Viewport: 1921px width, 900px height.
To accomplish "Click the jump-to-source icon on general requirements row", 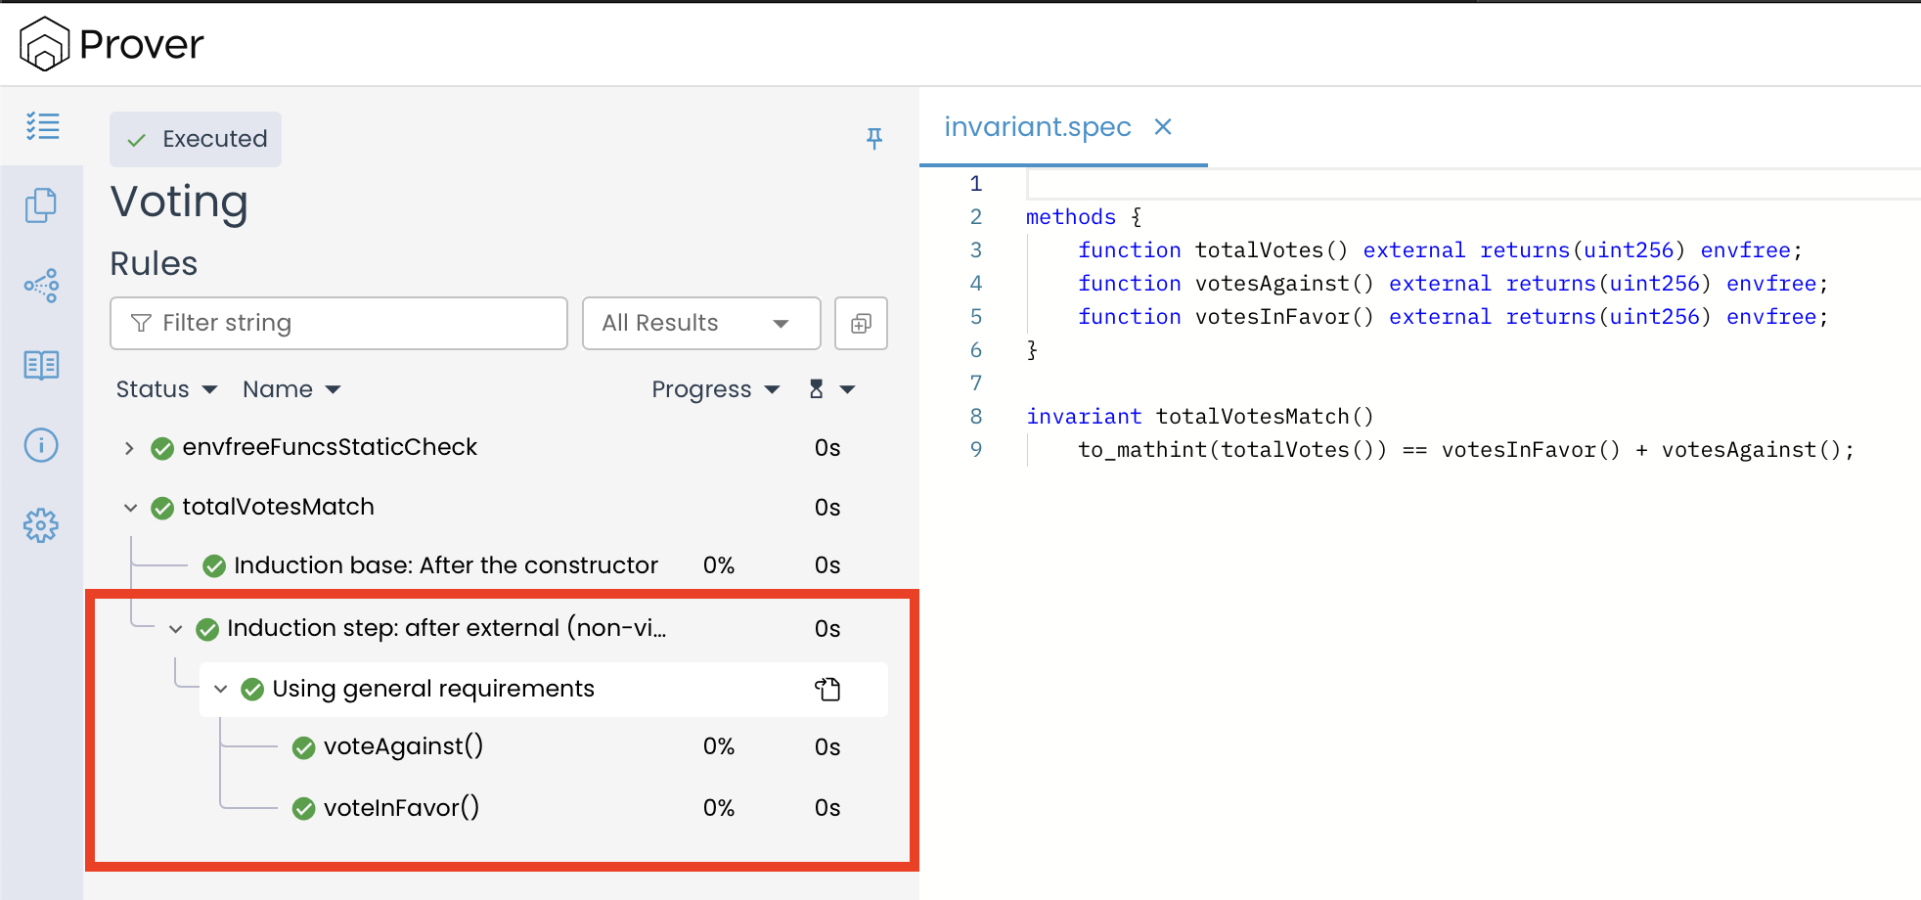I will 827,690.
